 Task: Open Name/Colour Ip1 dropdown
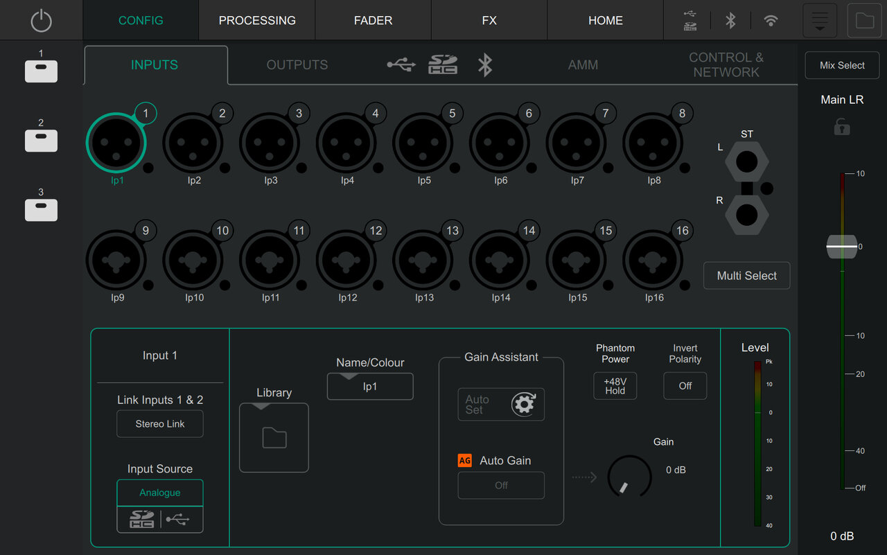pyautogui.click(x=370, y=386)
